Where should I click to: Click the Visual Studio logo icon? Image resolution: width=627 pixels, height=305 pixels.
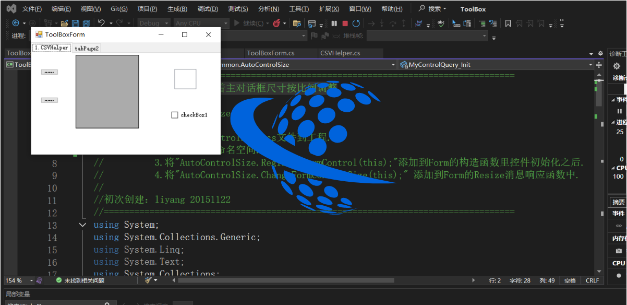click(x=11, y=8)
